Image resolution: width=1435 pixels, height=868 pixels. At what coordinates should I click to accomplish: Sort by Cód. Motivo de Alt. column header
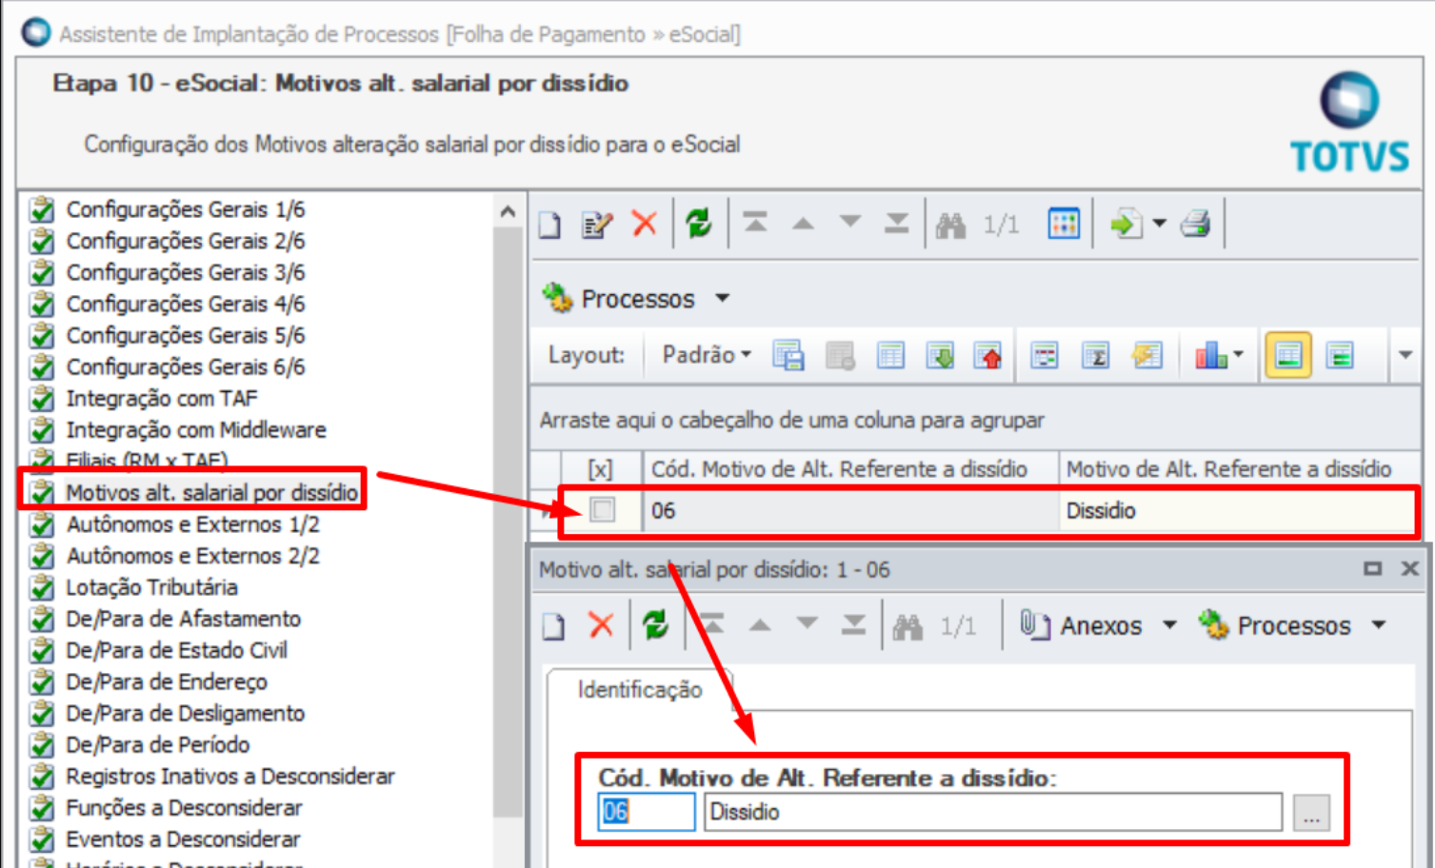point(851,469)
